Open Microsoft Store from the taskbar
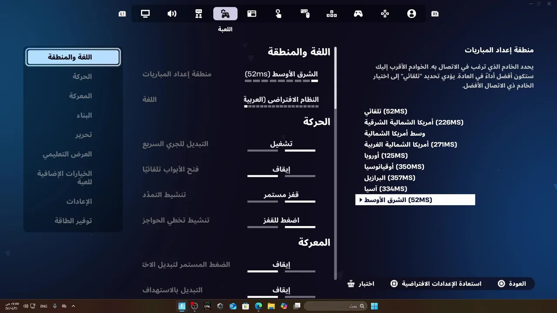Image resolution: width=557 pixels, height=313 pixels. coord(245,306)
